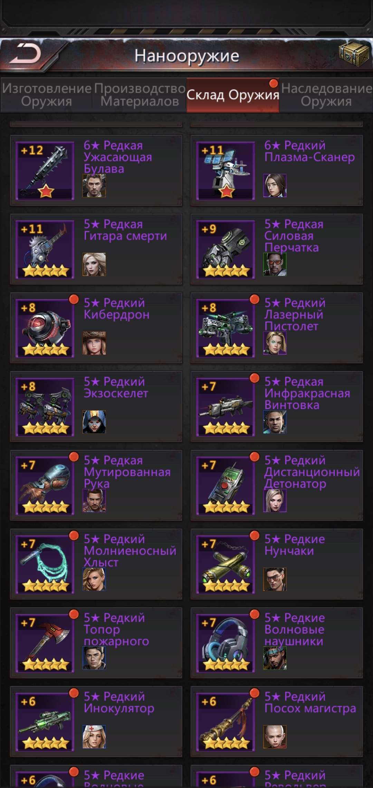The width and height of the screenshot is (373, 788).
Task: Open the Производство Материалов tab
Action: [140, 95]
